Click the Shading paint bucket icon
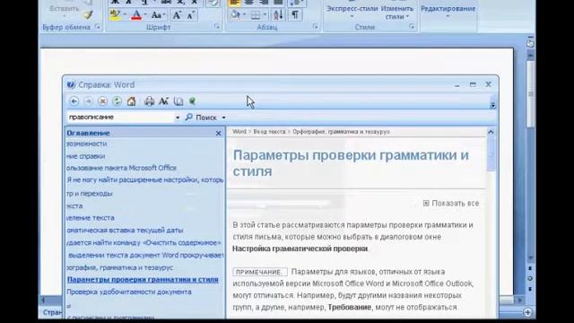Viewport: 574px width, 323px height. (235, 15)
